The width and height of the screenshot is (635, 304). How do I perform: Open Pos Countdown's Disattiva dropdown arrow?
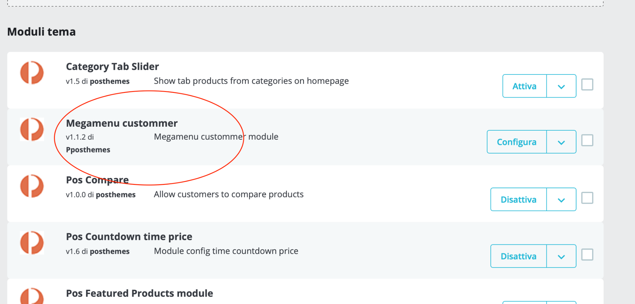561,256
